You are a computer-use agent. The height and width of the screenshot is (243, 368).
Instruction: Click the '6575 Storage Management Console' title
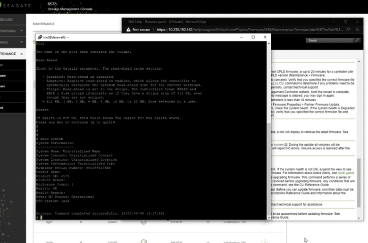point(70,6)
